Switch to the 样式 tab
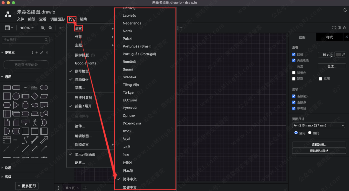This screenshot has width=349, height=191. point(330,37)
